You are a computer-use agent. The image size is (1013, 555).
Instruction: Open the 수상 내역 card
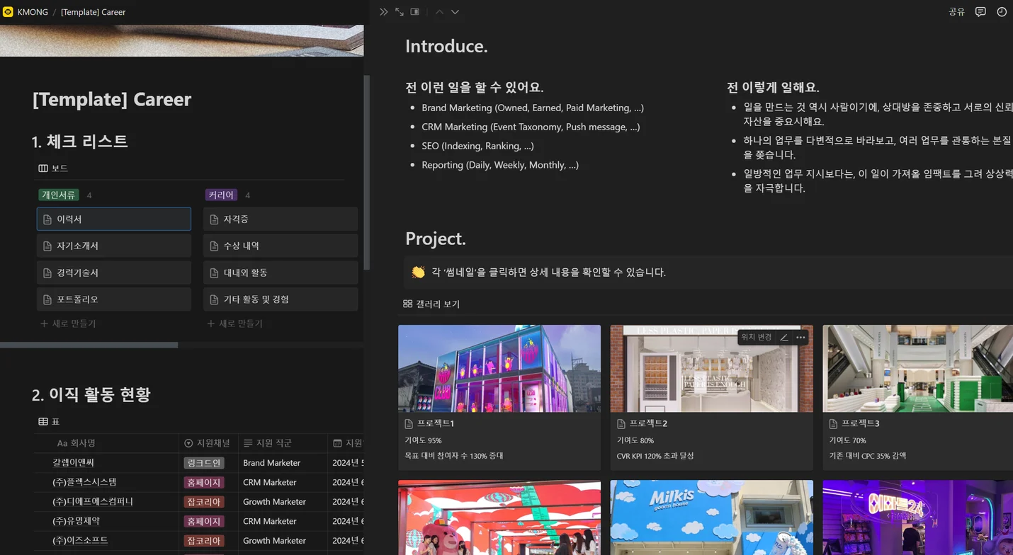coord(281,246)
